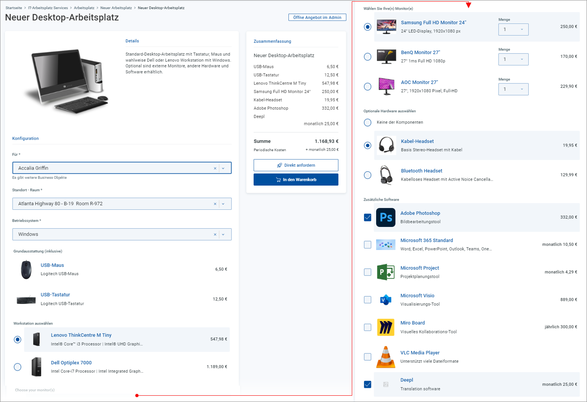The image size is (587, 402).
Task: Expand the Betriebssystem Windows dropdown
Action: pyautogui.click(x=223, y=234)
